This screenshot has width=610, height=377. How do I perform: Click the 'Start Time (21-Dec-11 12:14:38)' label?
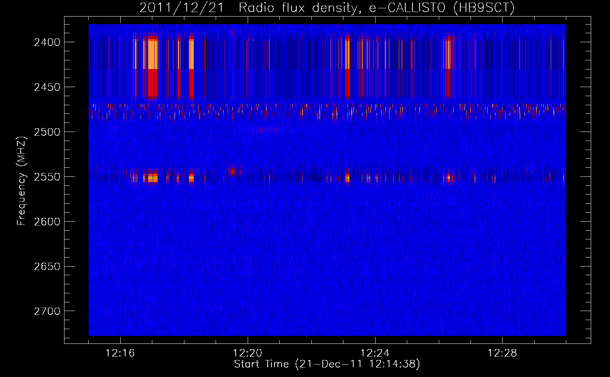point(327,364)
